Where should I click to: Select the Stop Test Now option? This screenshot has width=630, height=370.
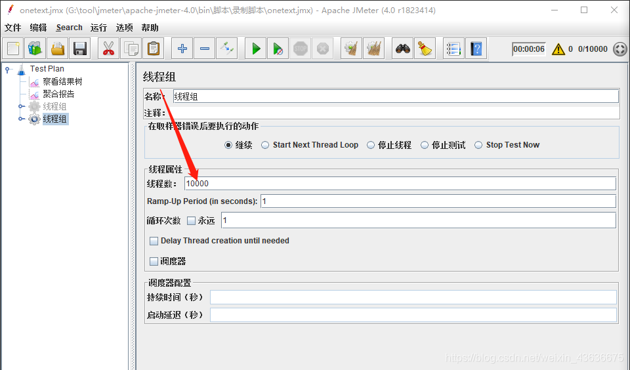click(478, 145)
